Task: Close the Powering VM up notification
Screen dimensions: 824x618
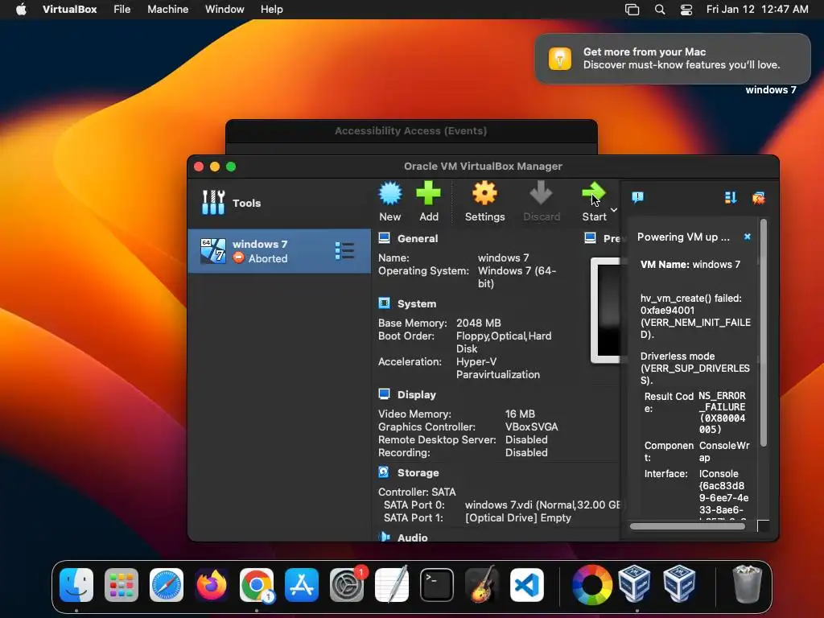Action: click(x=748, y=237)
